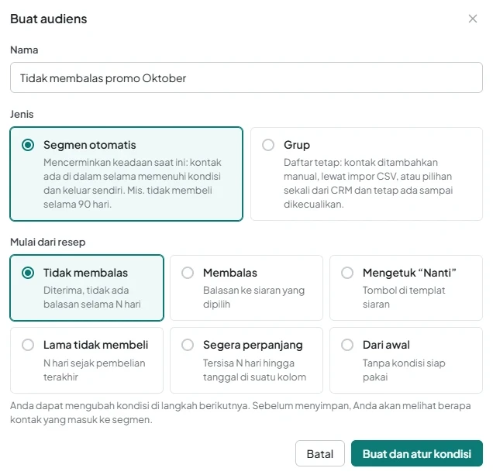Click the Segmen otomatis description text

133,184
